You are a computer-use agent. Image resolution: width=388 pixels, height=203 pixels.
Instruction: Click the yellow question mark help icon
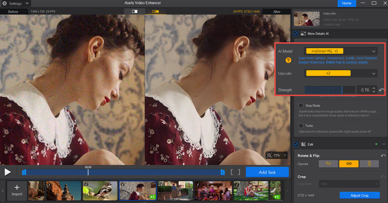pyautogui.click(x=288, y=60)
